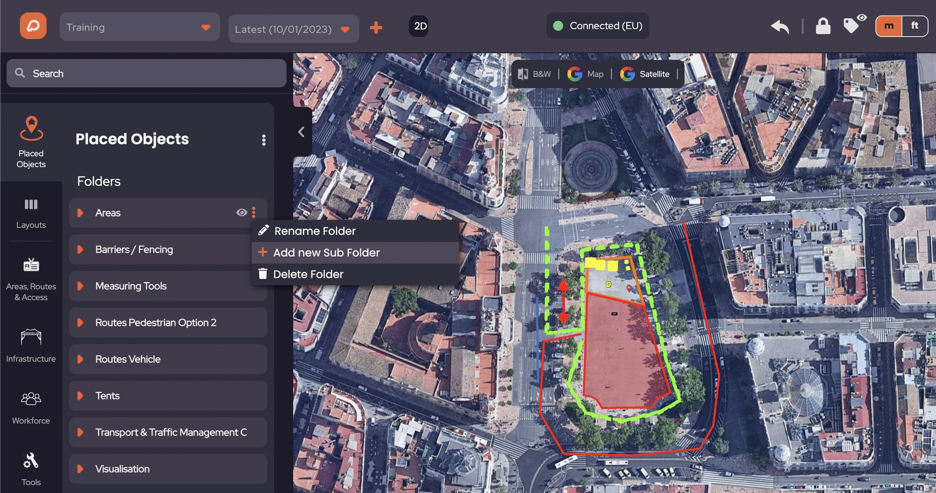Open the Layouts sidebar tab

[31, 214]
